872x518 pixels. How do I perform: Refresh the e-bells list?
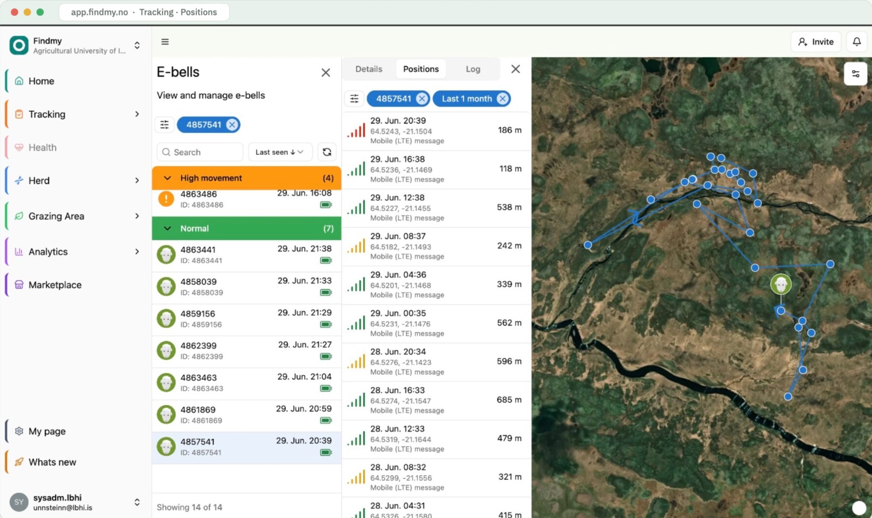pyautogui.click(x=327, y=152)
